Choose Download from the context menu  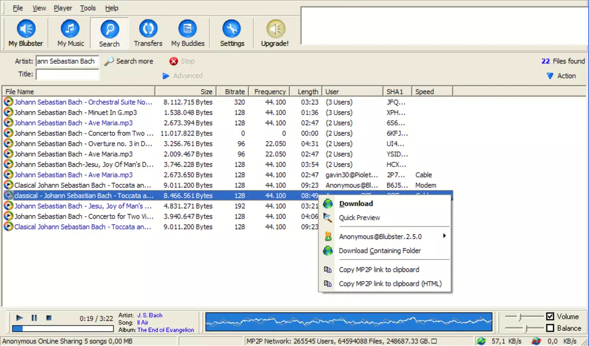tap(385, 204)
